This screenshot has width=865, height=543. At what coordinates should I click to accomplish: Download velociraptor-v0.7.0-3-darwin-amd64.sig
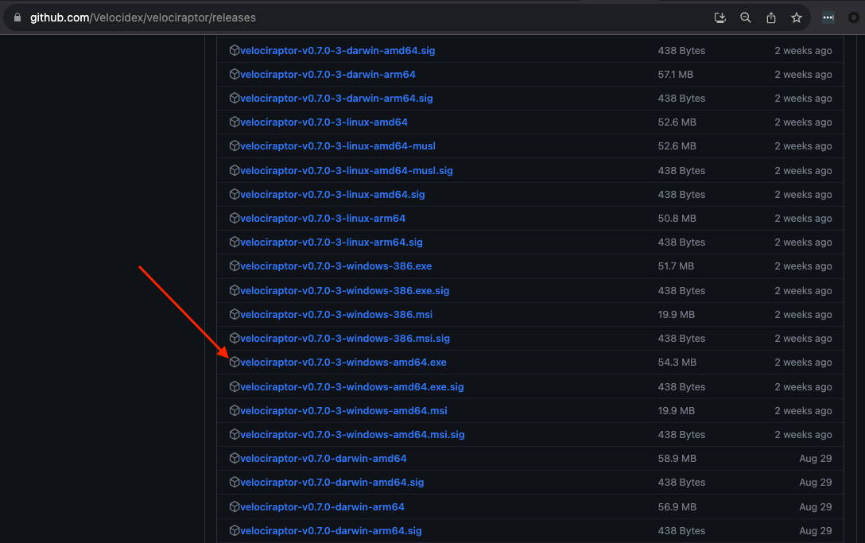point(338,50)
